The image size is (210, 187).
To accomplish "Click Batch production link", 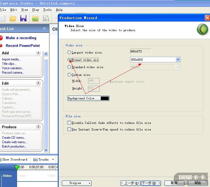I will click(14, 146).
